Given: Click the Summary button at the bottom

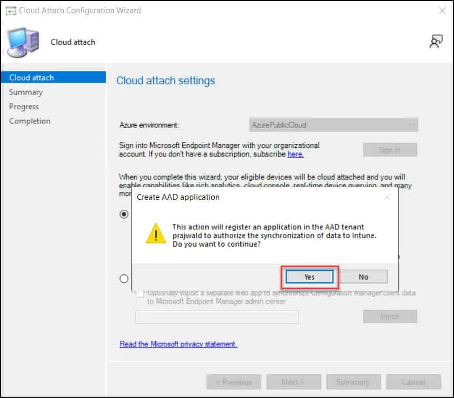Looking at the screenshot, I should click(x=353, y=382).
